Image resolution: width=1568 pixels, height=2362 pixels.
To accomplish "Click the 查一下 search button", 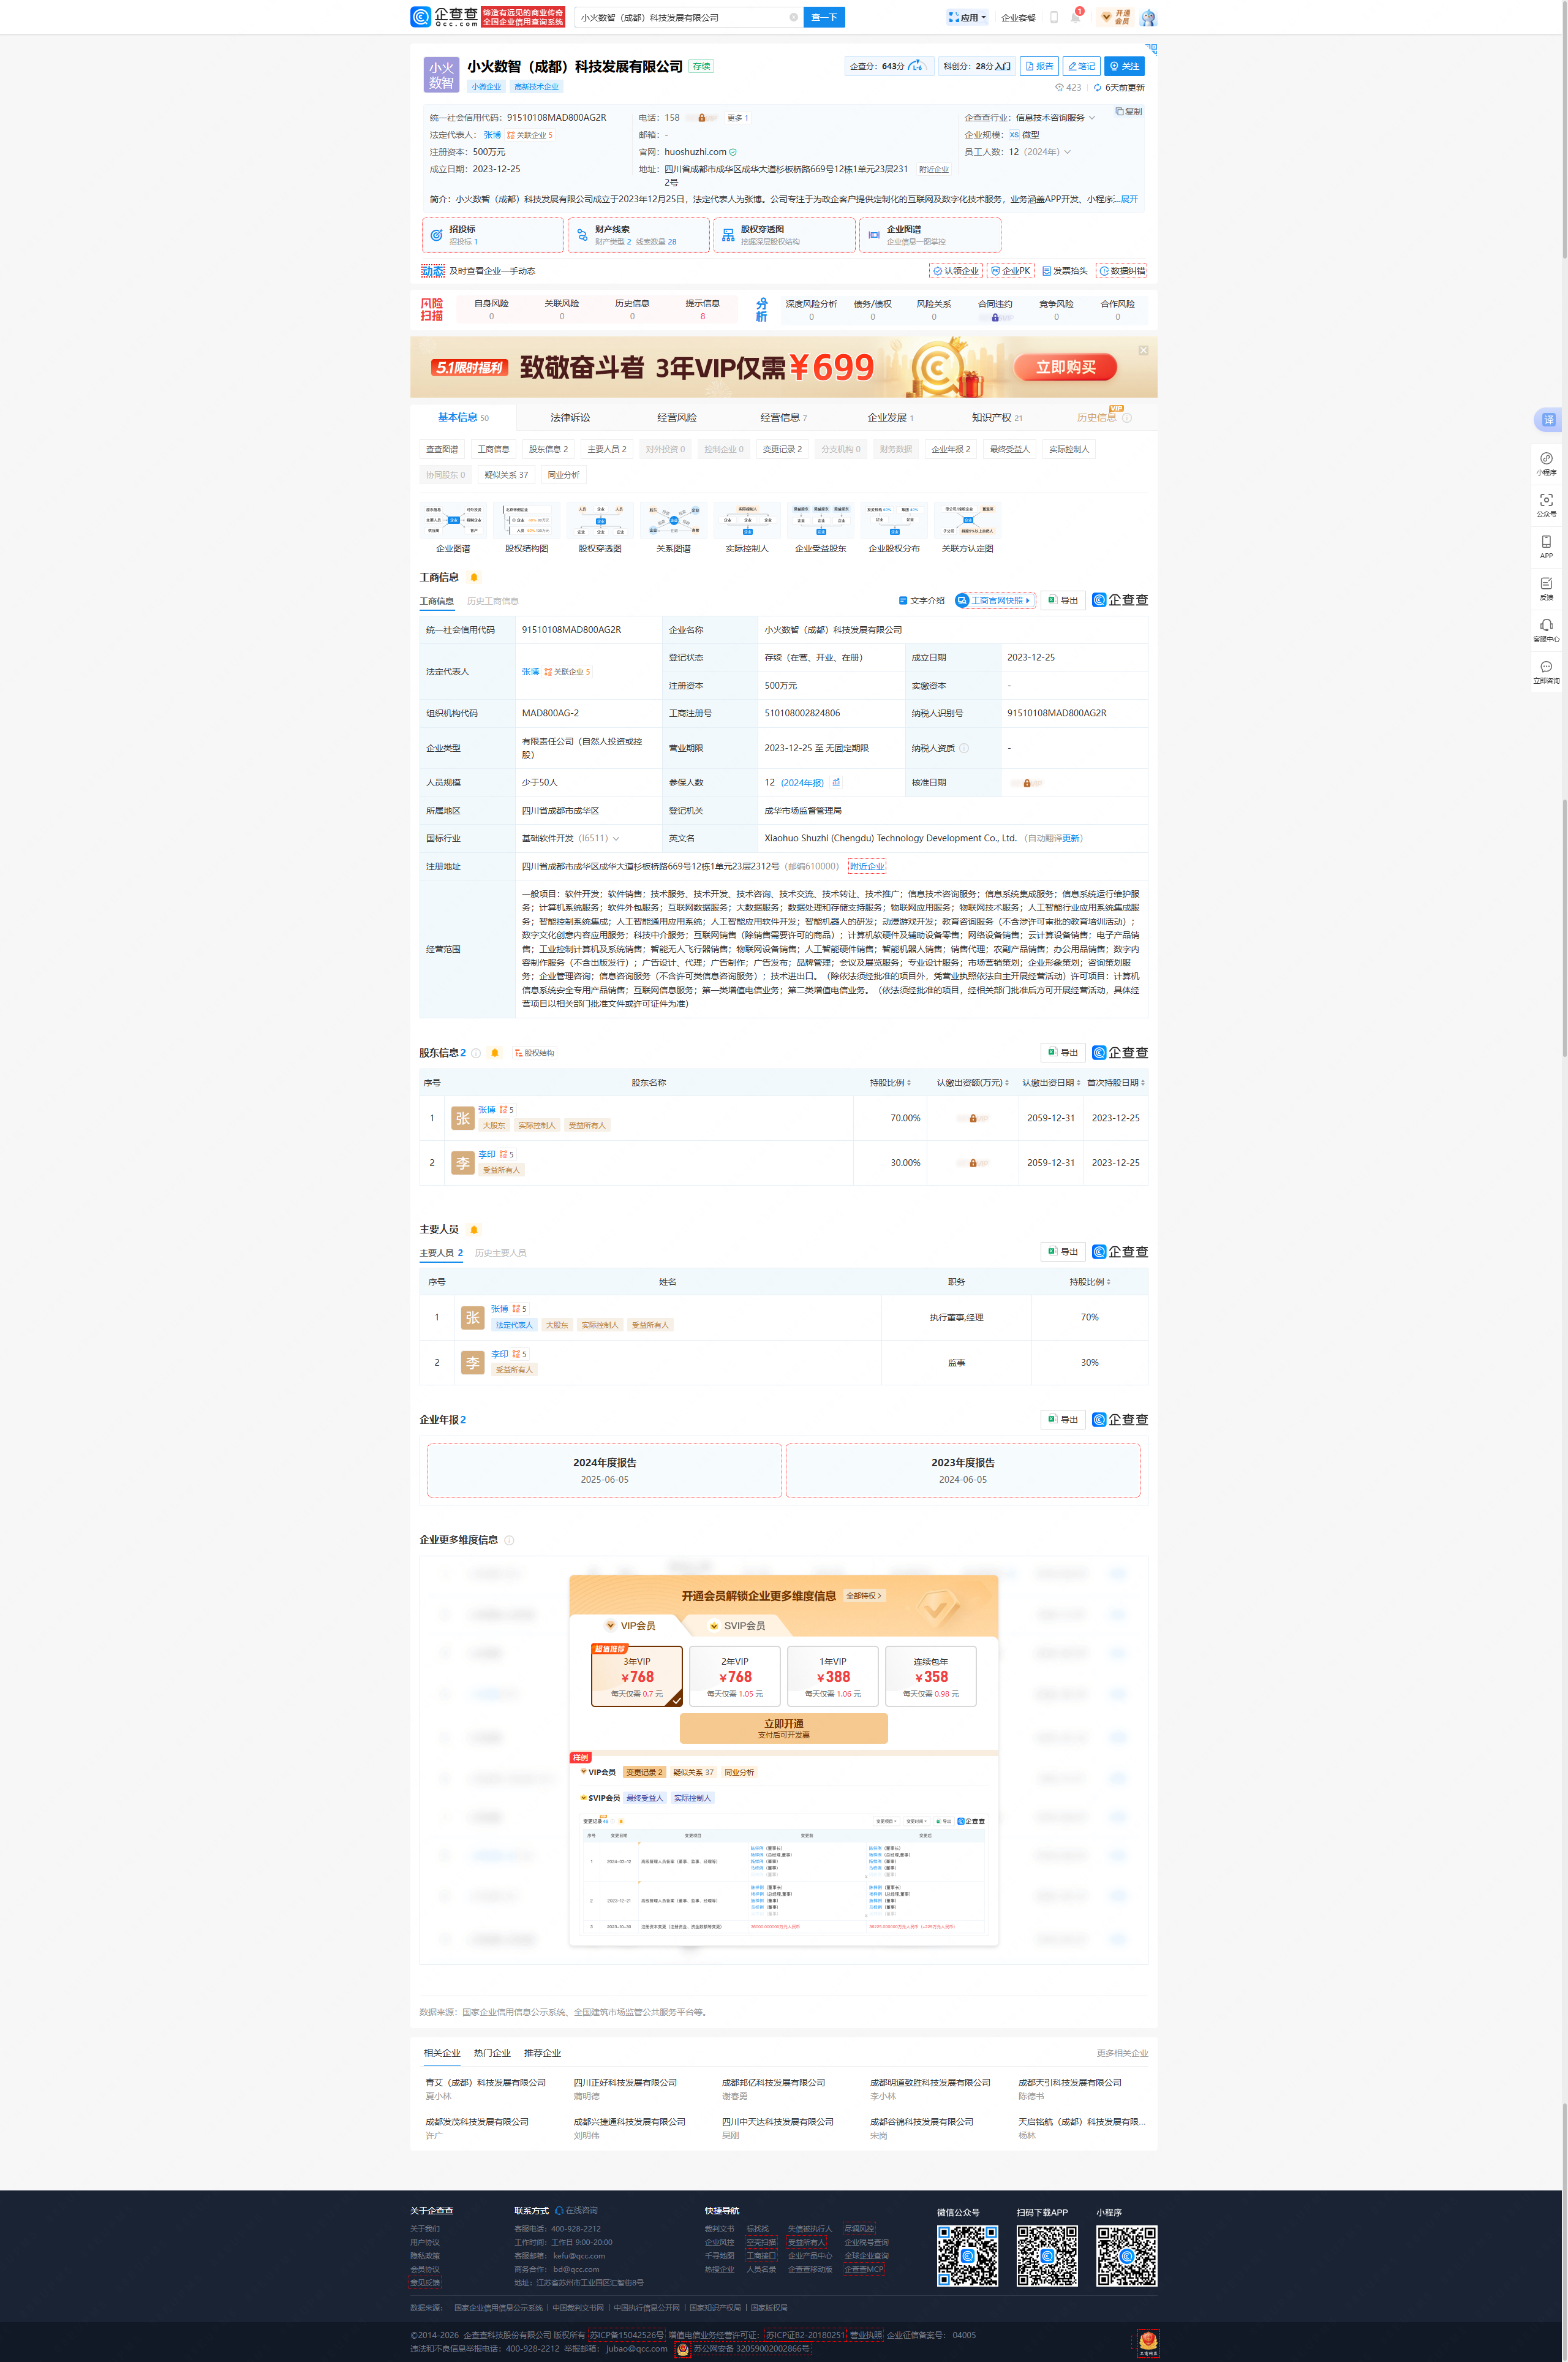I will tap(824, 17).
